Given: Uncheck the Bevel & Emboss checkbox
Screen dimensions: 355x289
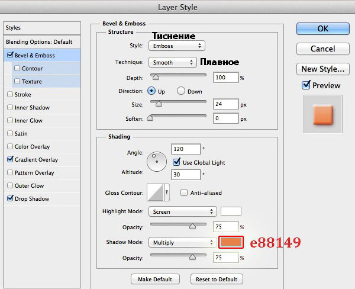Looking at the screenshot, I should coord(10,55).
